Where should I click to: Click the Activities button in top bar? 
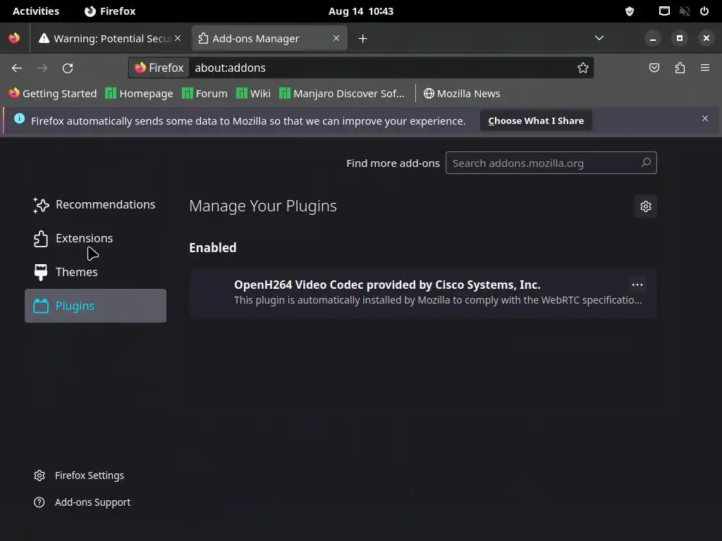click(36, 11)
